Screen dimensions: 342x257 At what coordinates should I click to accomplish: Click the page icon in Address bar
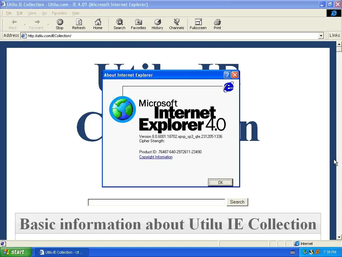[x=24, y=36]
